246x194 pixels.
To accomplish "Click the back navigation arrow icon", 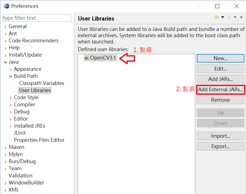I will coord(217,17).
